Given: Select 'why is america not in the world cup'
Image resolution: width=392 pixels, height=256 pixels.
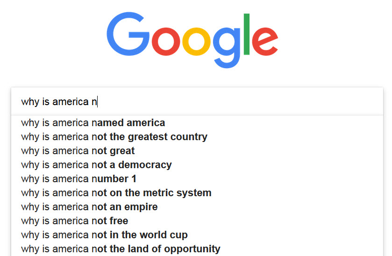Looking at the screenshot, I should coord(197,235).
